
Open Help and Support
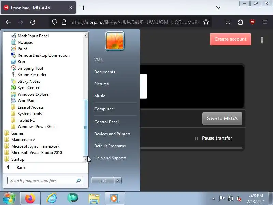110,158
